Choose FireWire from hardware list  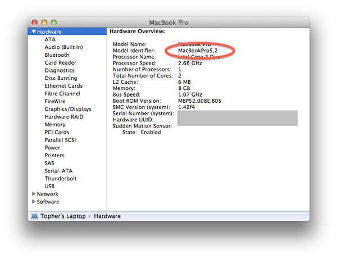click(x=55, y=102)
